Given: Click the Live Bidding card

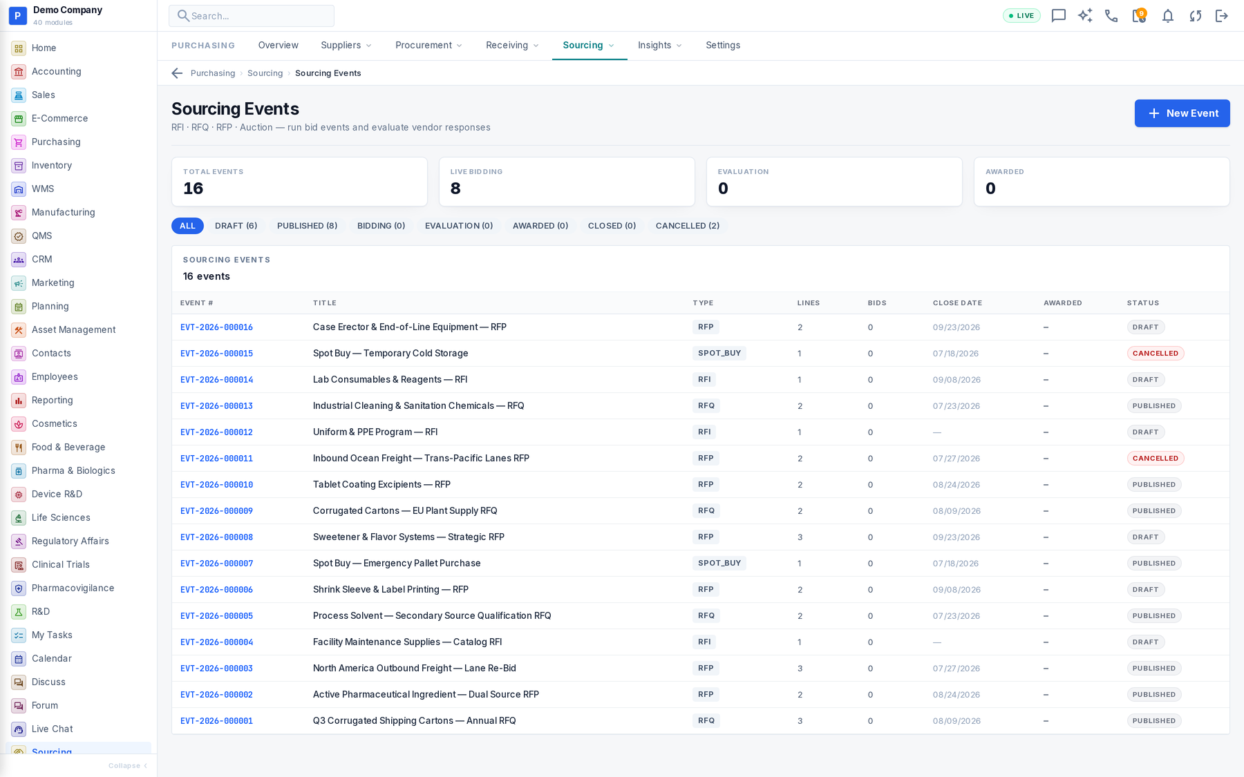Looking at the screenshot, I should pos(567,182).
